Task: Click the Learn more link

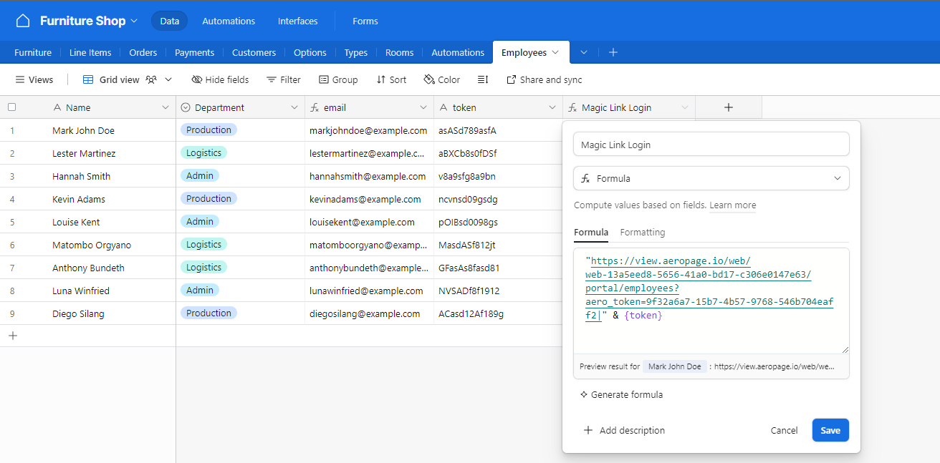Action: (x=732, y=205)
